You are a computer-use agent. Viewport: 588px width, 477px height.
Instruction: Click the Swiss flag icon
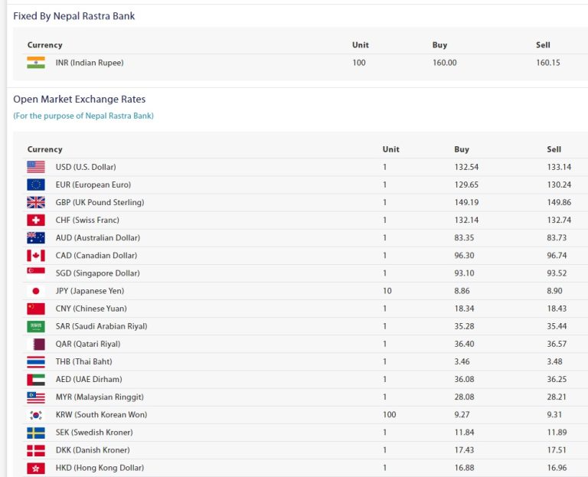pyautogui.click(x=36, y=220)
